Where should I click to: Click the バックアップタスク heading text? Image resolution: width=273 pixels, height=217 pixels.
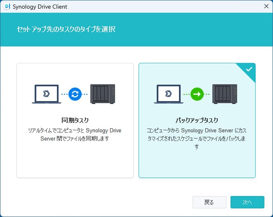click(x=197, y=120)
